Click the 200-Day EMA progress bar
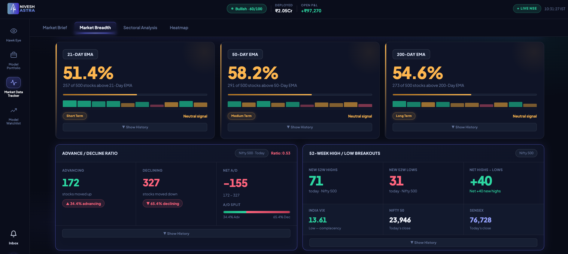 [x=465, y=95]
